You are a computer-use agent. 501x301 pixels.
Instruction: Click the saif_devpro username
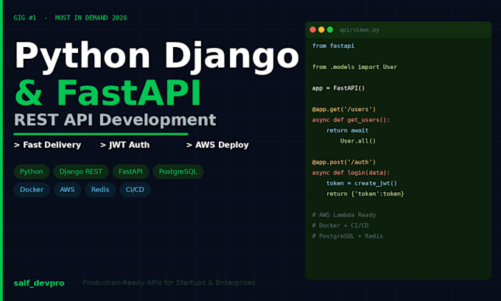pyautogui.click(x=39, y=283)
